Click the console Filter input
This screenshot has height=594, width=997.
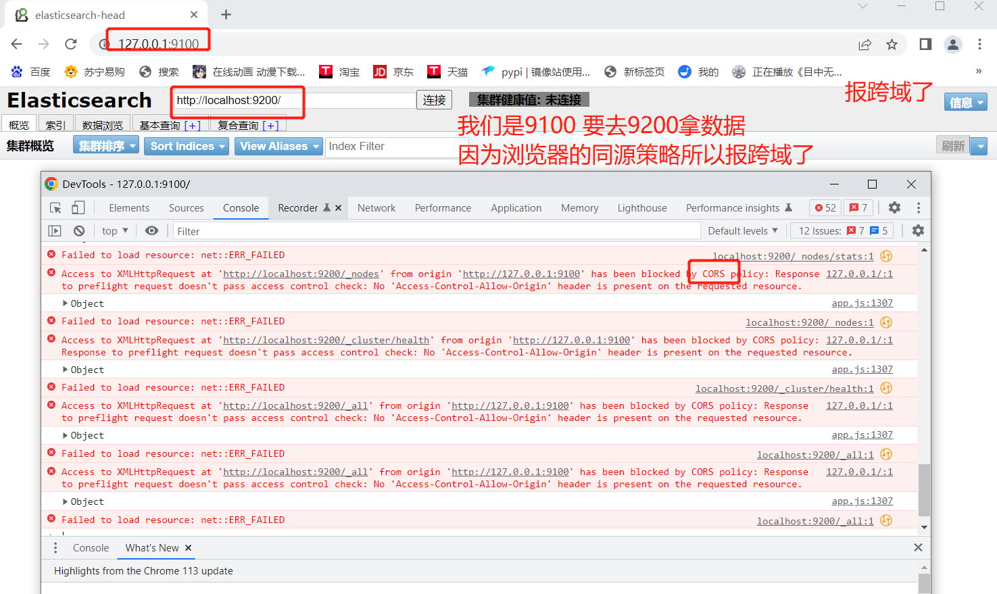pyautogui.click(x=437, y=231)
